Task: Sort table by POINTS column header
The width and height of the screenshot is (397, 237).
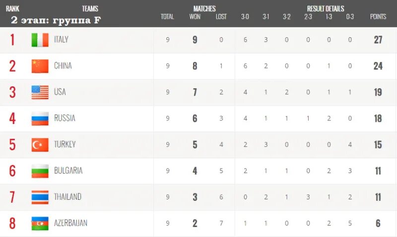Action: coord(378,17)
